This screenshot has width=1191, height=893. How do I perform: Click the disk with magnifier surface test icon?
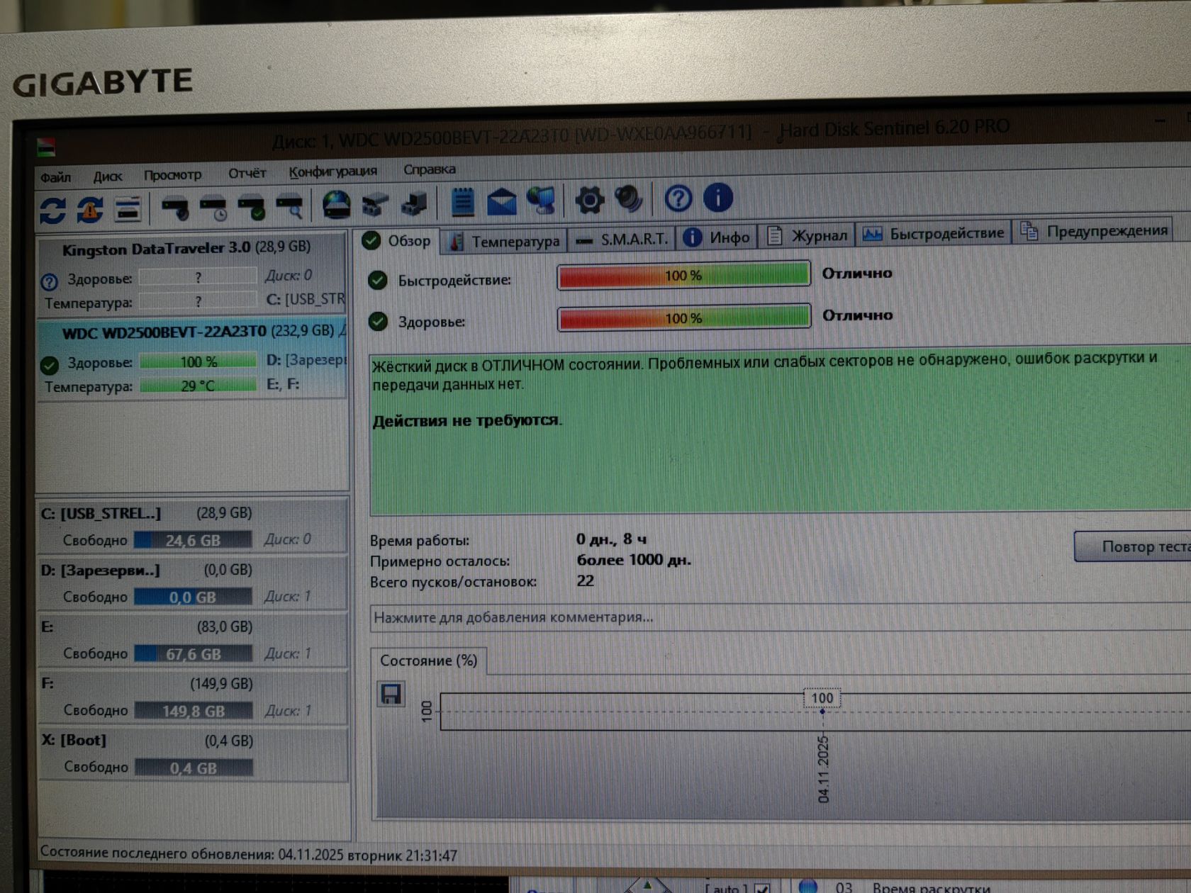click(289, 207)
